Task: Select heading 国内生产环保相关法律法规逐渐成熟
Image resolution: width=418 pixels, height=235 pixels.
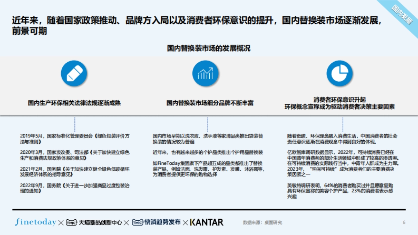Action: [x=74, y=103]
